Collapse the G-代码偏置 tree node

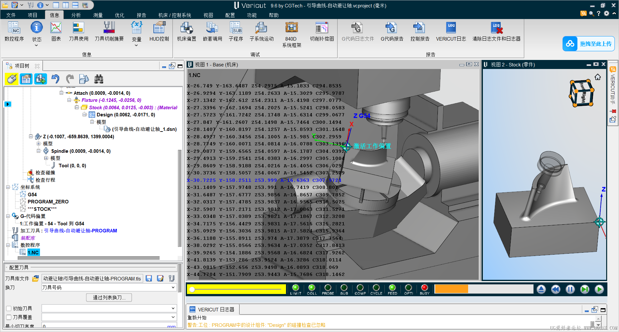[x=8, y=216]
